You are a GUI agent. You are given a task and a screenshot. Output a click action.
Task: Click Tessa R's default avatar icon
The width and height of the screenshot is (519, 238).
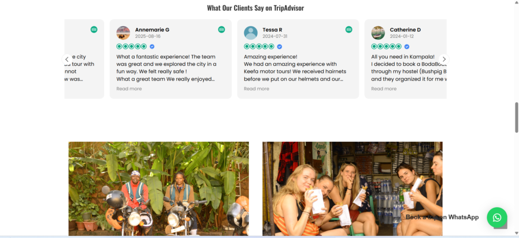pyautogui.click(x=250, y=33)
